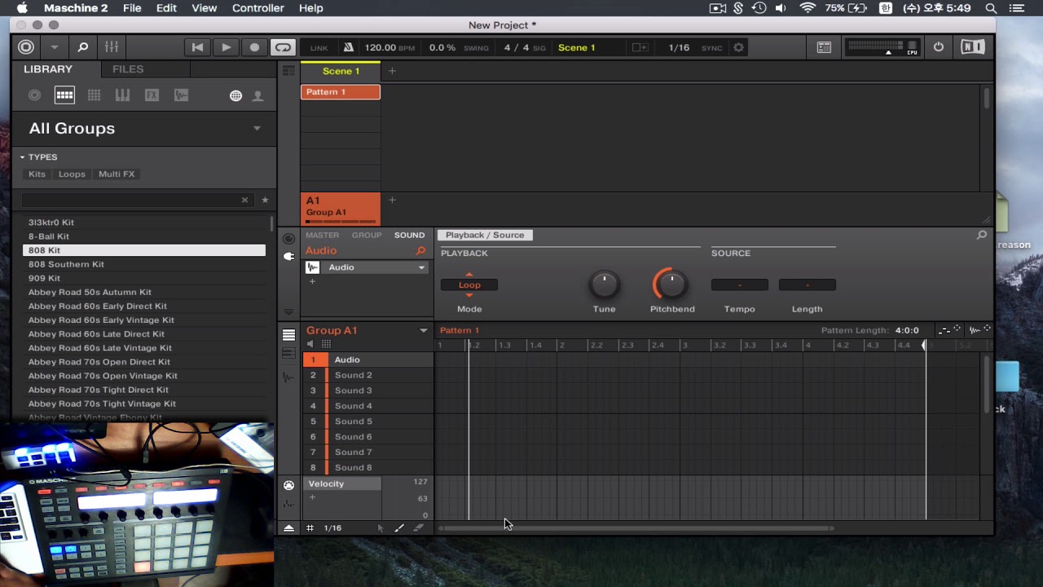Select the Audio sound slot 1
Screen dimensions: 1043x587
[x=368, y=360]
